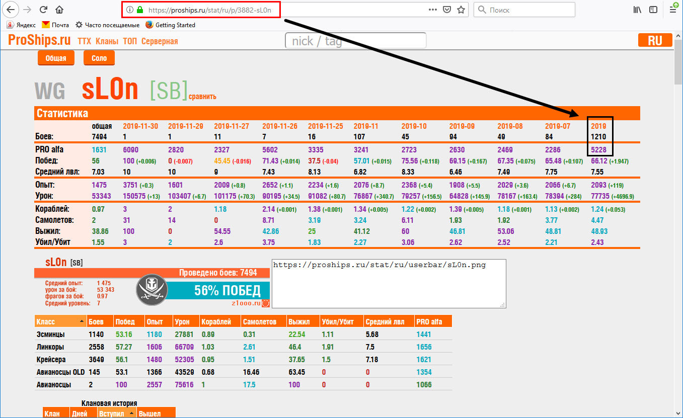
Task: Click the ProShips.ru site logo
Action: (x=39, y=40)
